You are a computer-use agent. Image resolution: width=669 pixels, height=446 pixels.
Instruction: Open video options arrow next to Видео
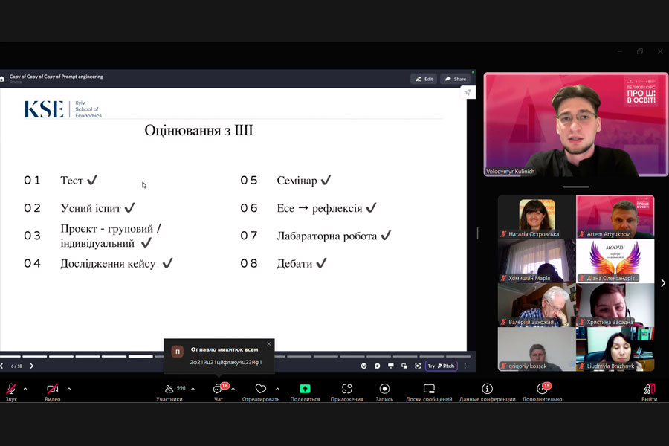coord(69,389)
